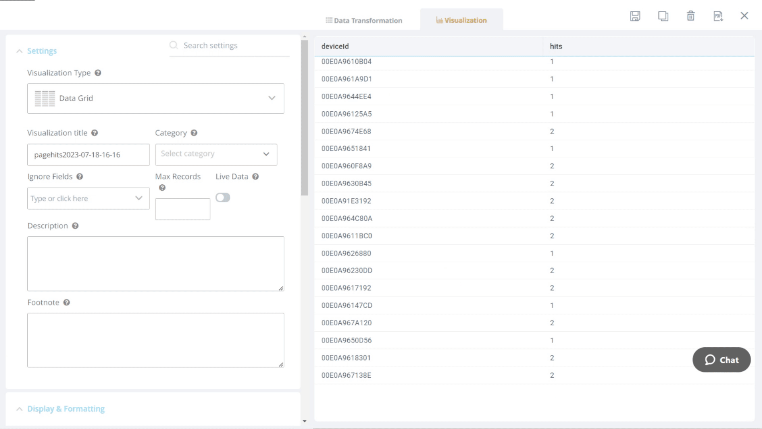Save the visualization using the floppy disk icon

pos(635,16)
